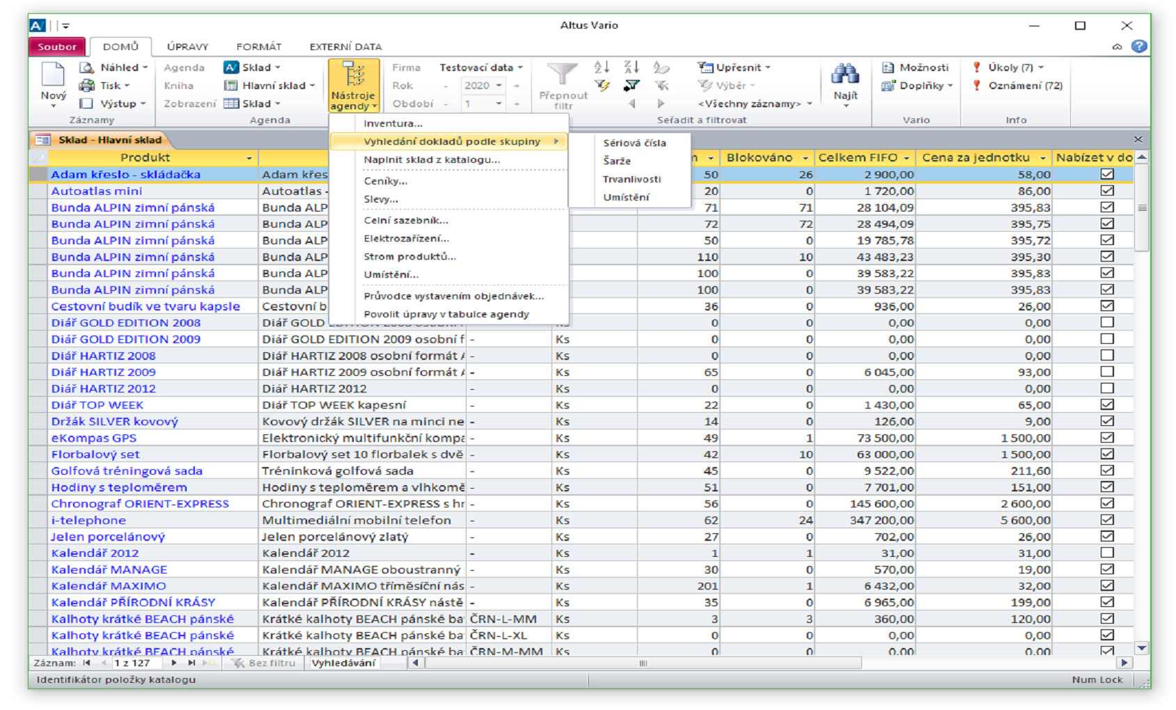
Task: Switch to the ÚPRAVY ribbon tab
Action: (x=187, y=47)
